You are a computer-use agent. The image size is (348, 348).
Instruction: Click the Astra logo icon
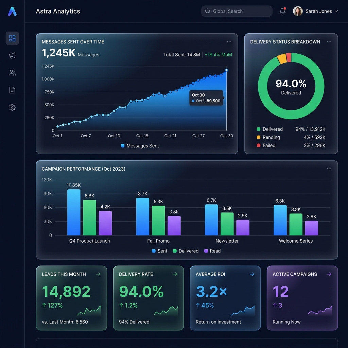click(12, 11)
